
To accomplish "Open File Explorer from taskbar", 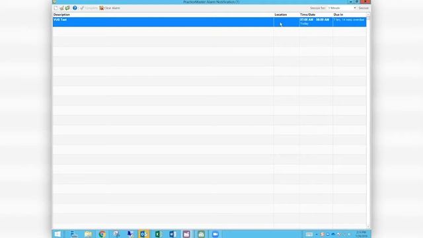I will pos(88,234).
